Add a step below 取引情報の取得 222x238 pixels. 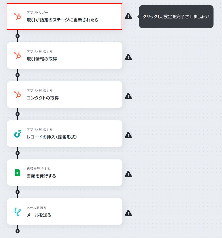(x=18, y=75)
